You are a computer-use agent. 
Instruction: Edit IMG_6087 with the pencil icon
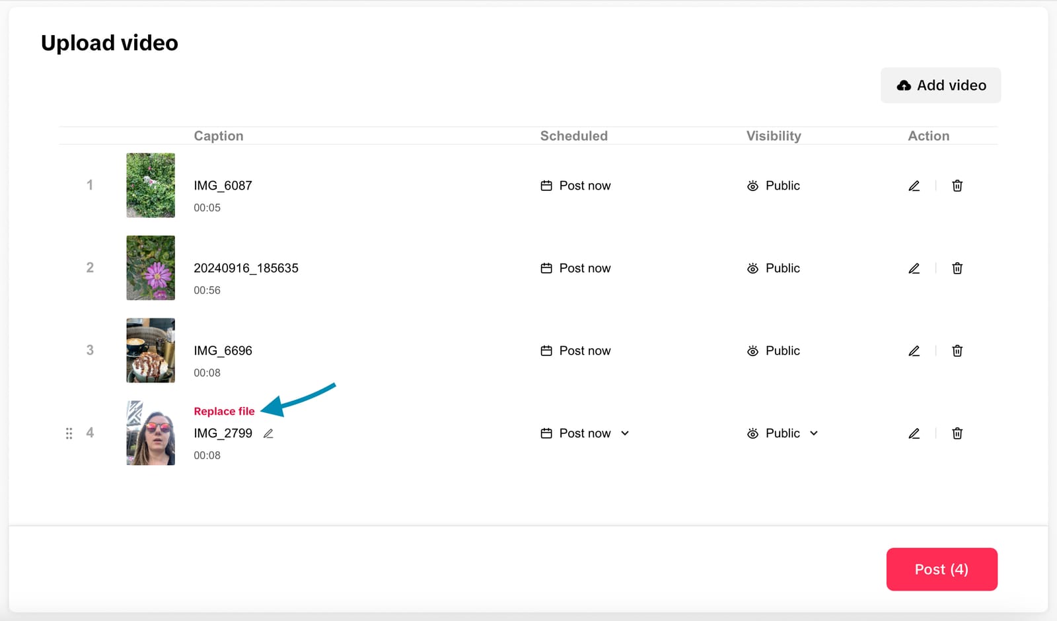[x=914, y=186]
